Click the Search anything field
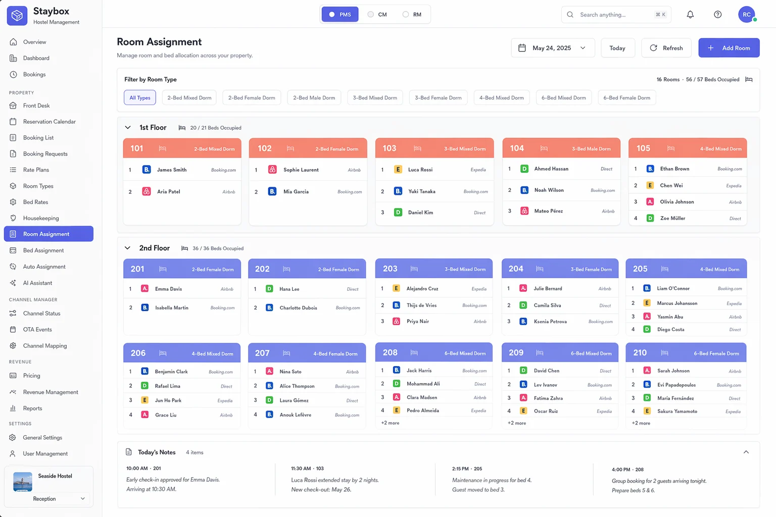Screen dimensions: 776x517 pos(616,15)
